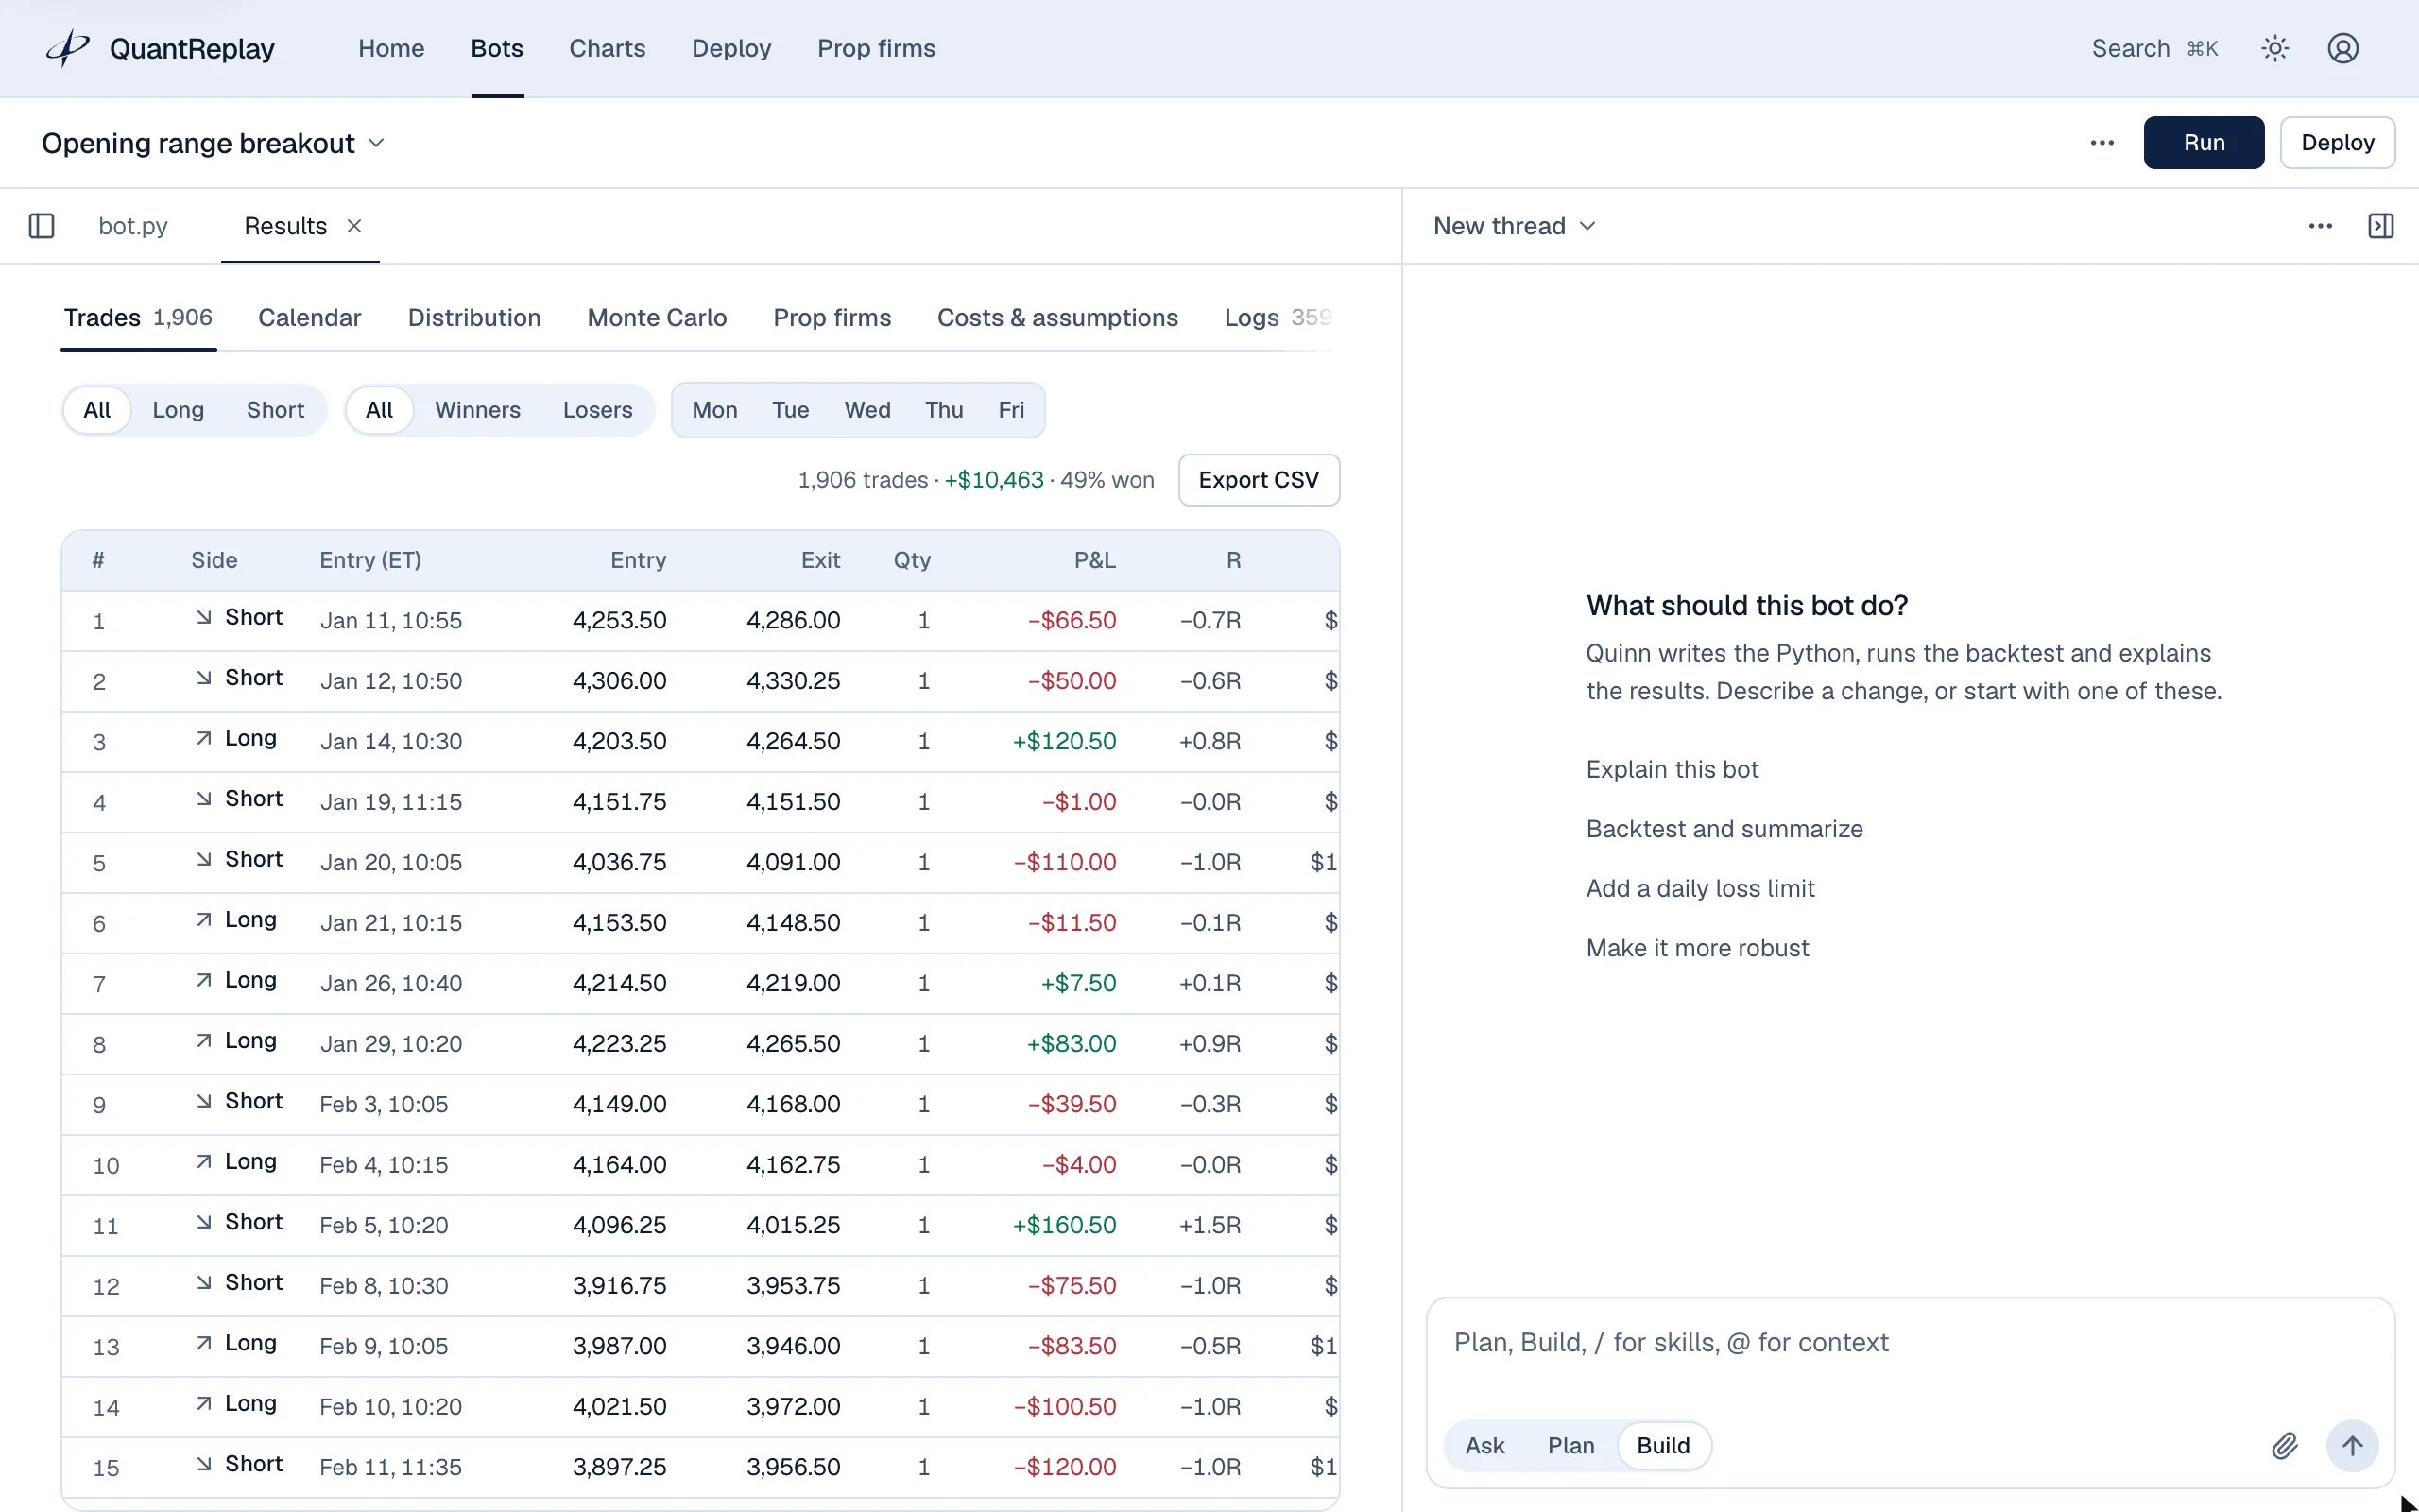The image size is (2419, 1512).
Task: Click the Run button
Action: 2205,143
